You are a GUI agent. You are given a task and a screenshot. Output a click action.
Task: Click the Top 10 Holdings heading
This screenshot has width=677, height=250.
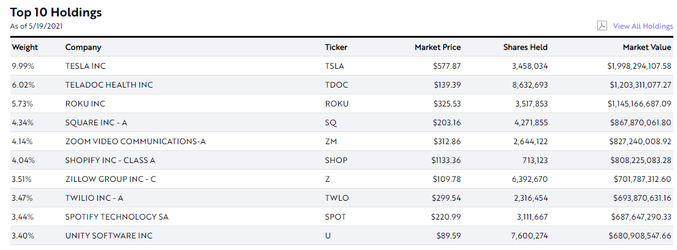[x=56, y=12]
